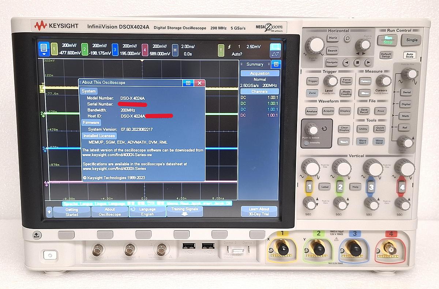The height and width of the screenshot is (289, 439).
Task: Expand the Training Signals dropdown
Action: (185, 211)
